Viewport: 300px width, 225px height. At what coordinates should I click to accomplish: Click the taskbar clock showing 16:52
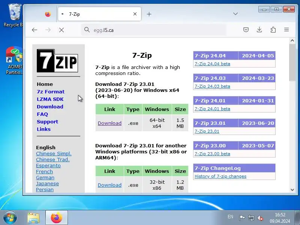pos(280,218)
